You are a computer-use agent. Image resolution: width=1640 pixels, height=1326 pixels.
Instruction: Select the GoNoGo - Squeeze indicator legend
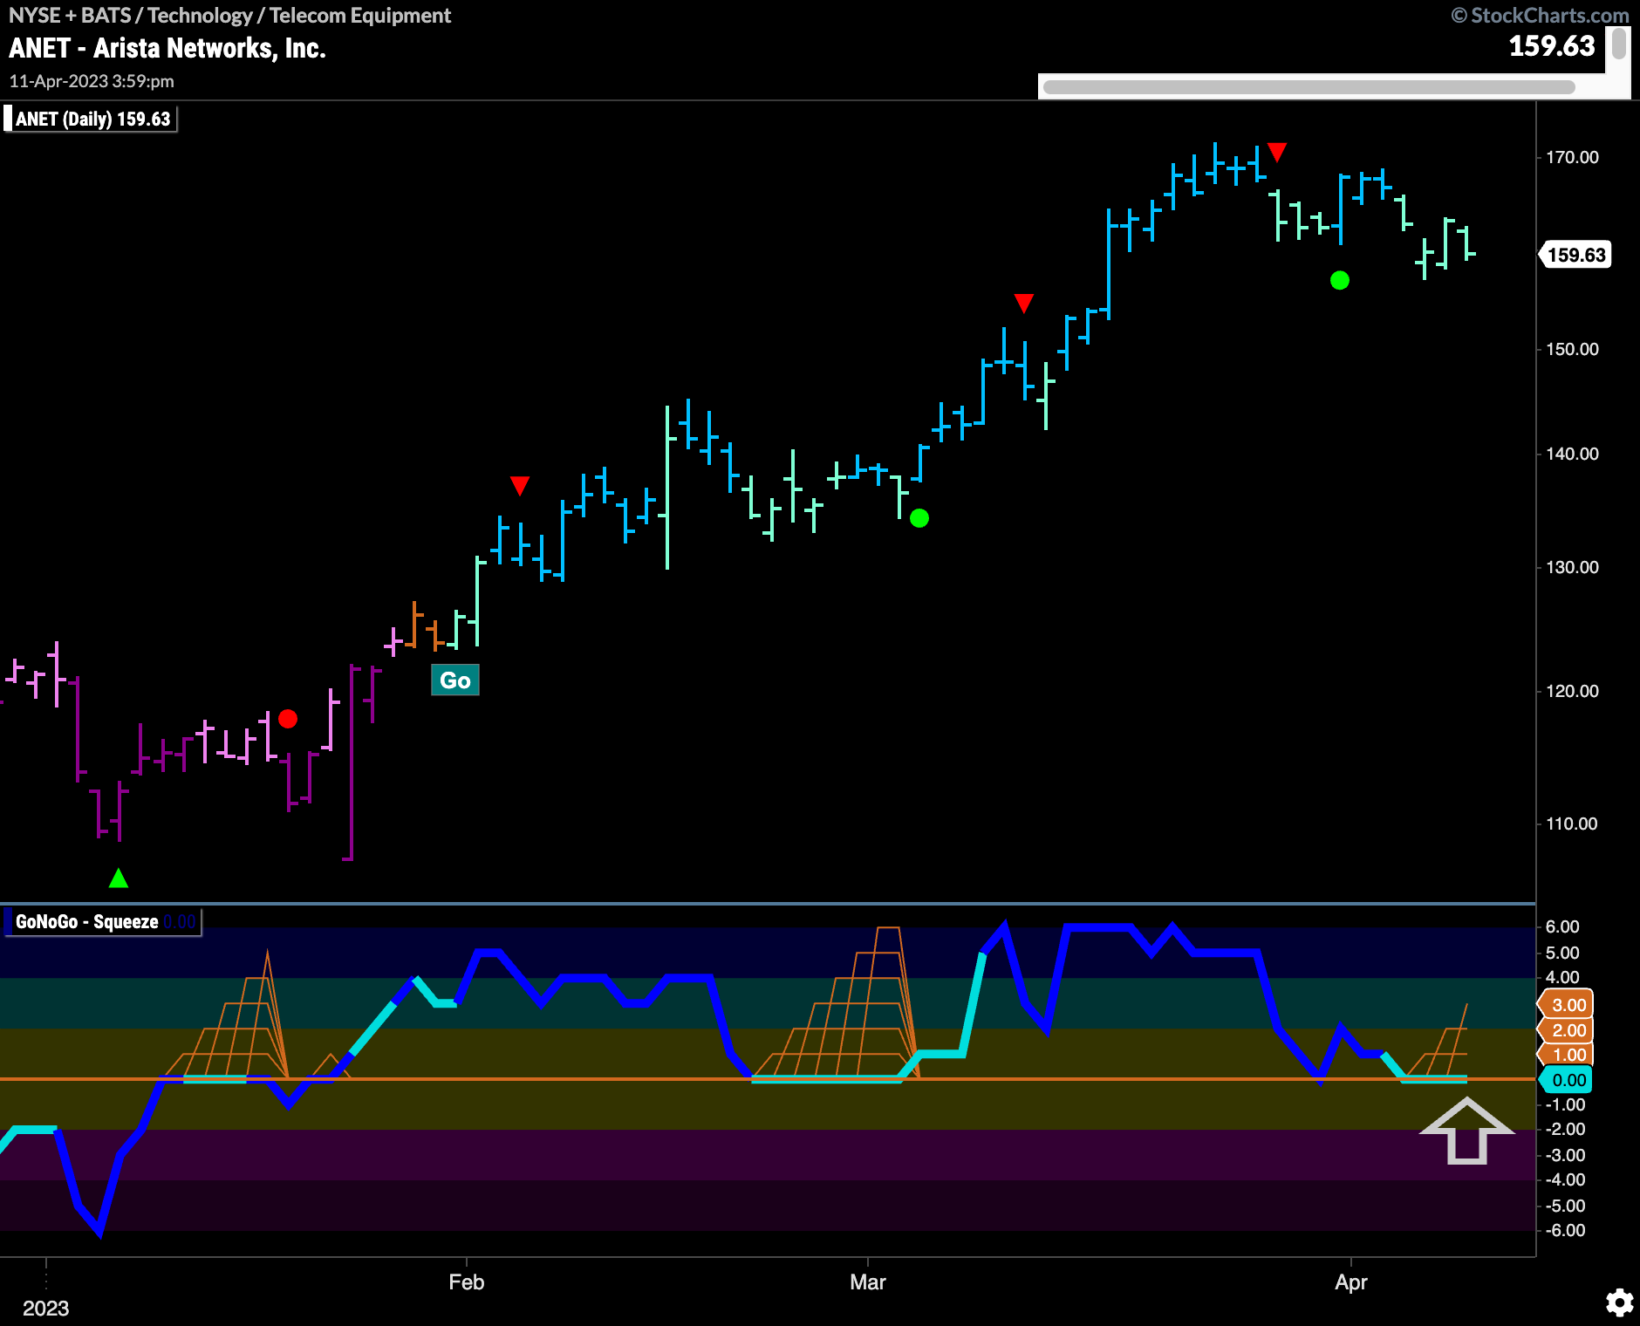point(103,922)
